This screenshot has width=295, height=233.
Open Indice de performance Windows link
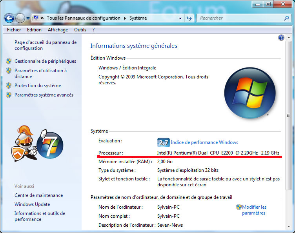click(204, 142)
